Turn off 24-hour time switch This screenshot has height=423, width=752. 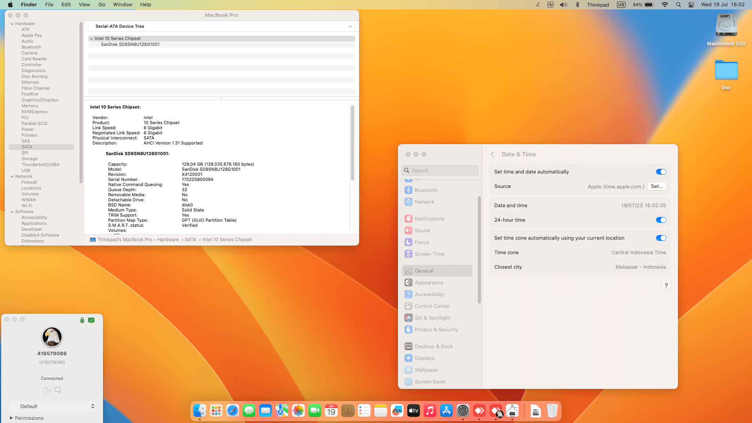tap(661, 220)
